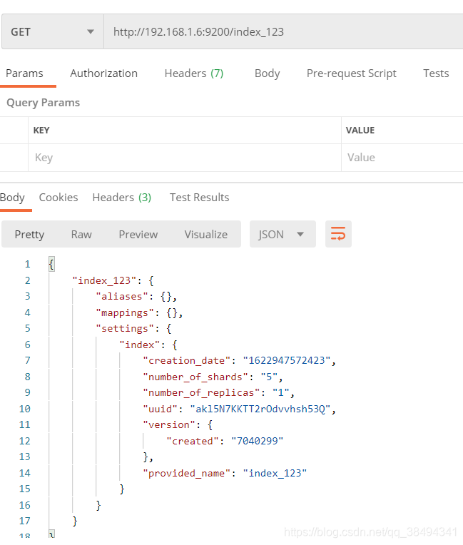Switch response view to Raw
Screen dimensions: 463x545
(x=81, y=234)
